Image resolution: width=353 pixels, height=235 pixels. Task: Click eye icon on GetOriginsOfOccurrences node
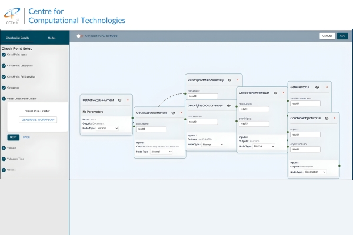click(230, 106)
